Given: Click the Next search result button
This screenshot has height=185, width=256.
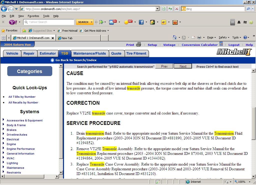Looking at the screenshot, I should (183, 66).
